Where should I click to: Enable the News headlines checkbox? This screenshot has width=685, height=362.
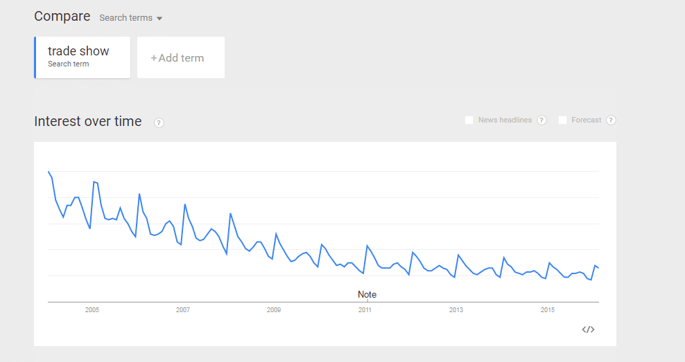pyautogui.click(x=469, y=120)
